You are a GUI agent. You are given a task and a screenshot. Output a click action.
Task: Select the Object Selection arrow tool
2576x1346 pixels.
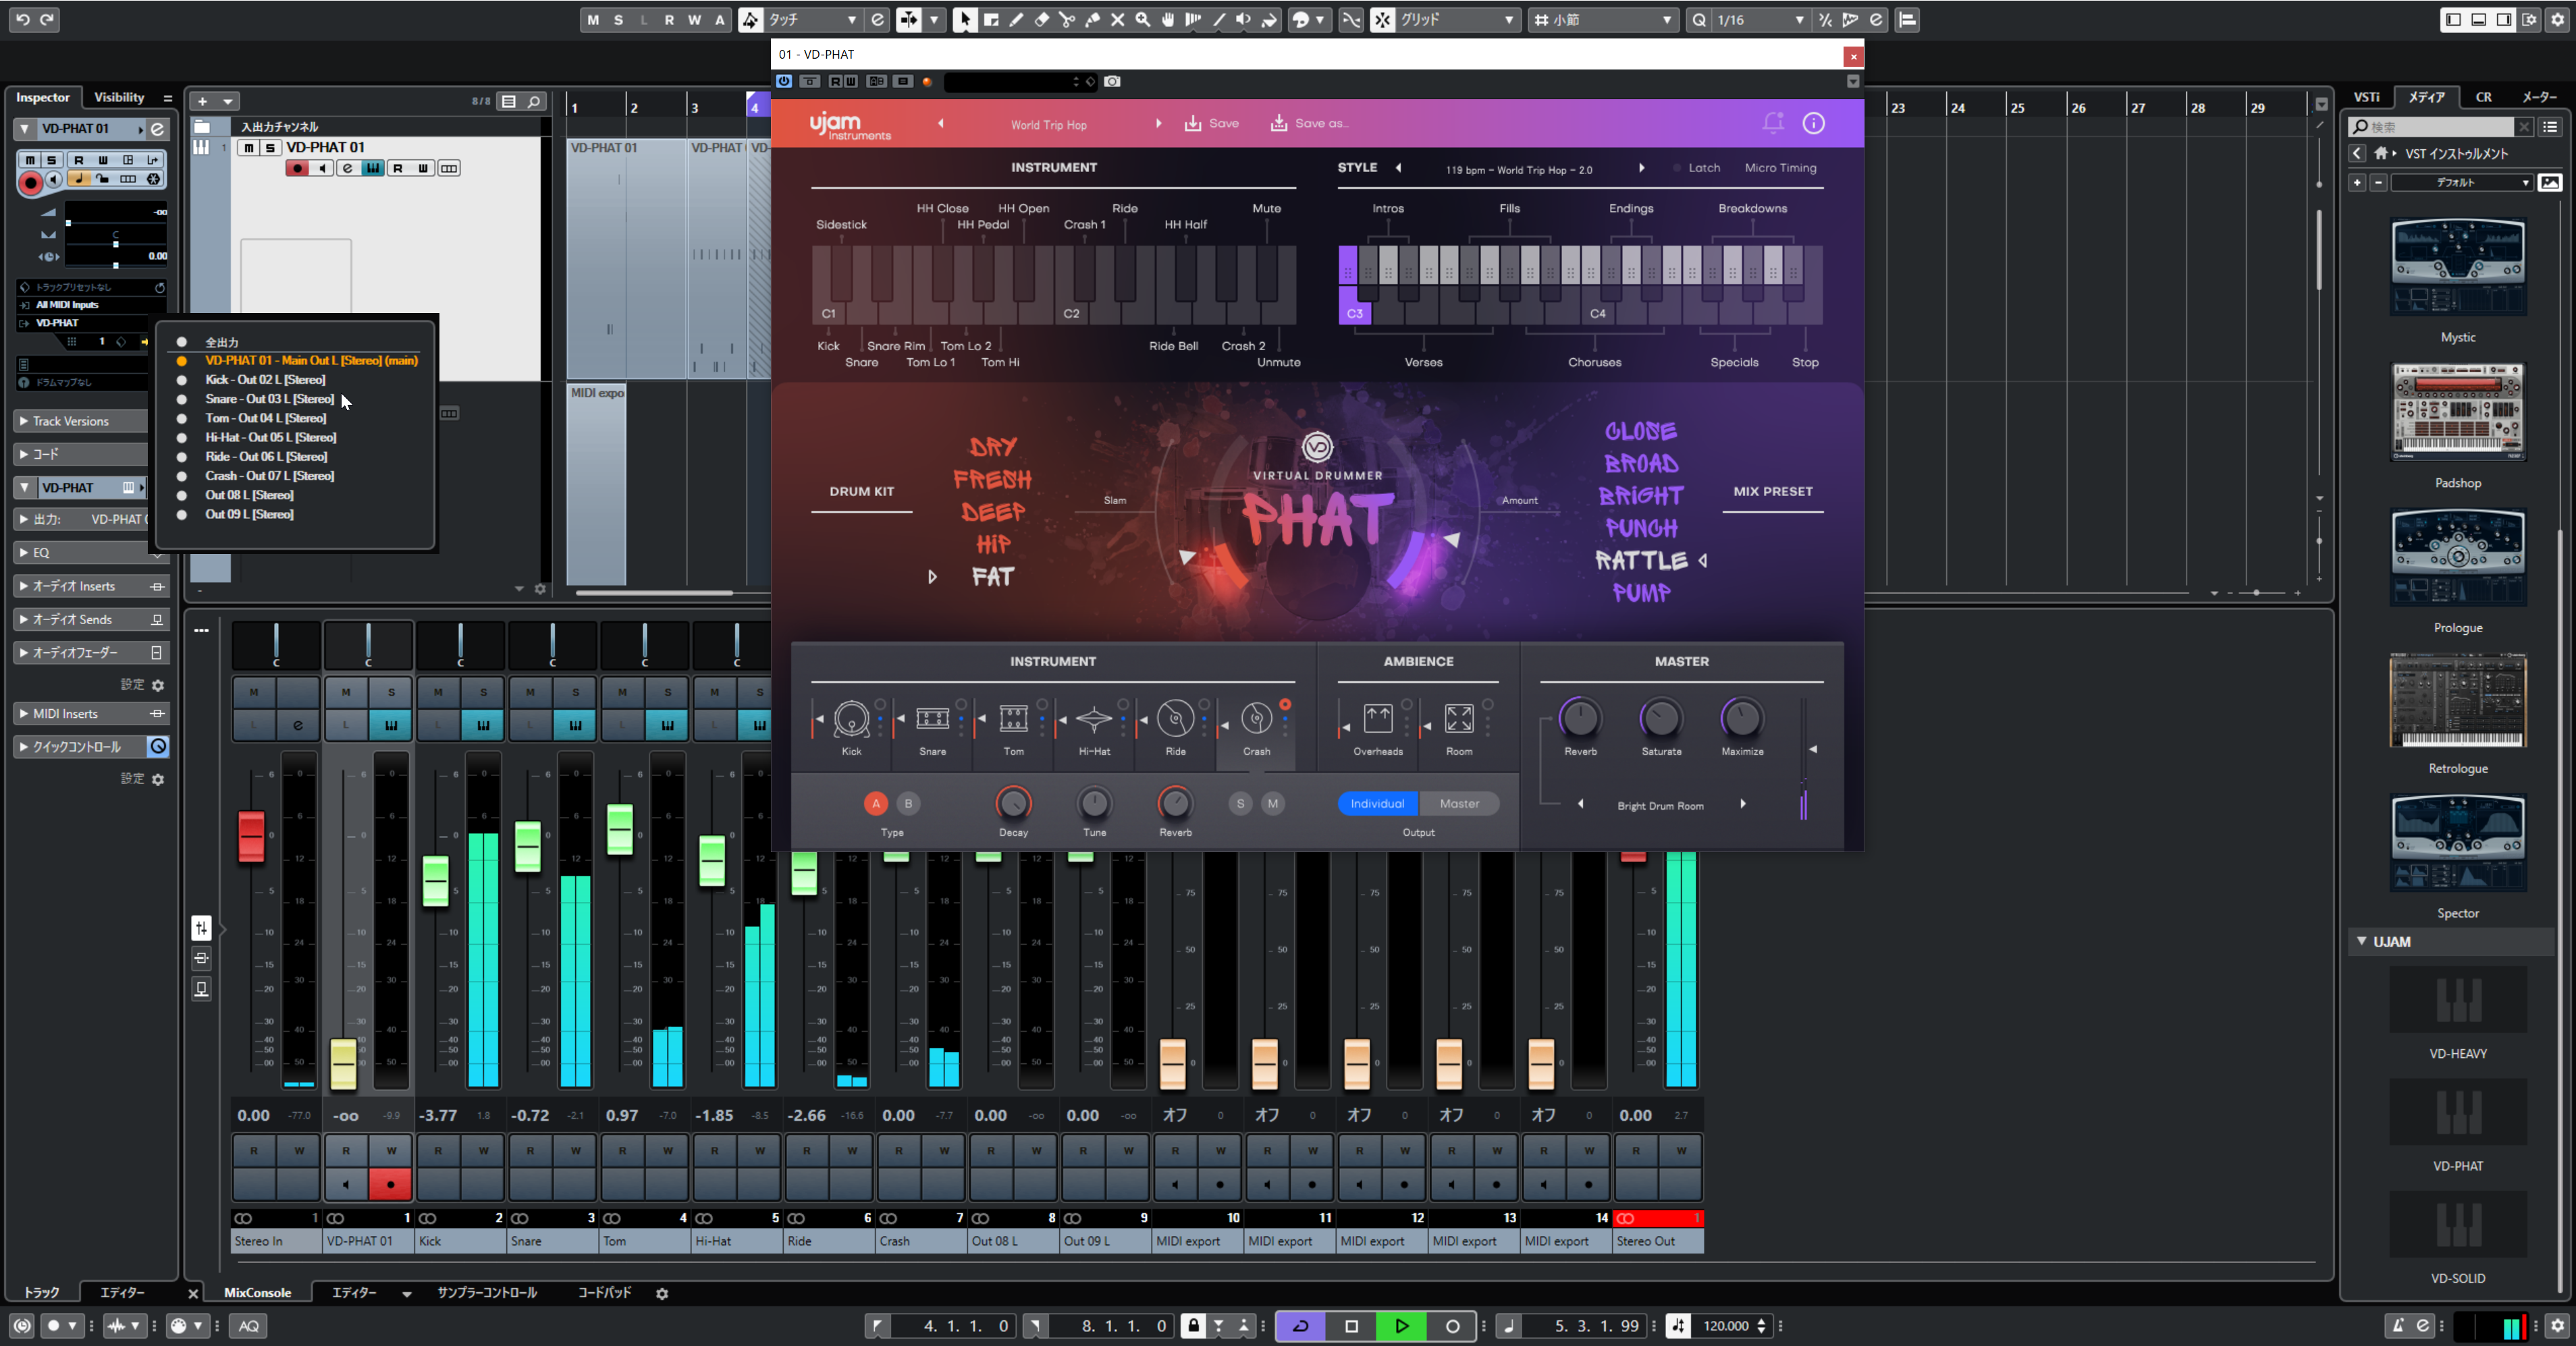tap(965, 20)
